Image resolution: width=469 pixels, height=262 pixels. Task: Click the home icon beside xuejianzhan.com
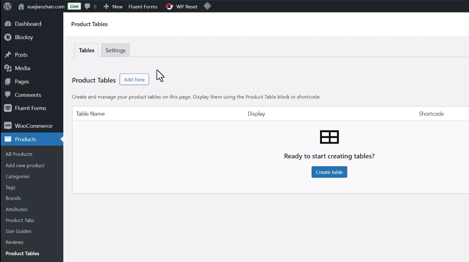click(21, 6)
